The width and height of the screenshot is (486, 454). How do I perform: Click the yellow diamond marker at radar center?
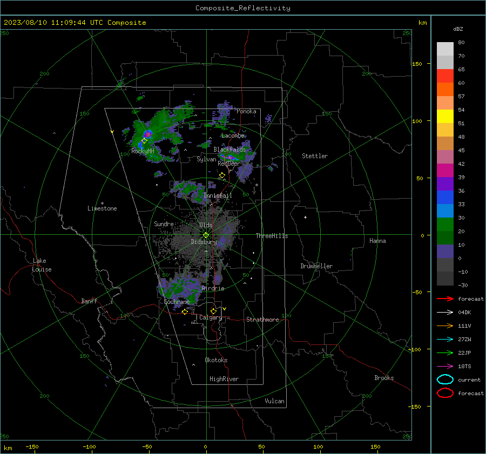(206, 235)
